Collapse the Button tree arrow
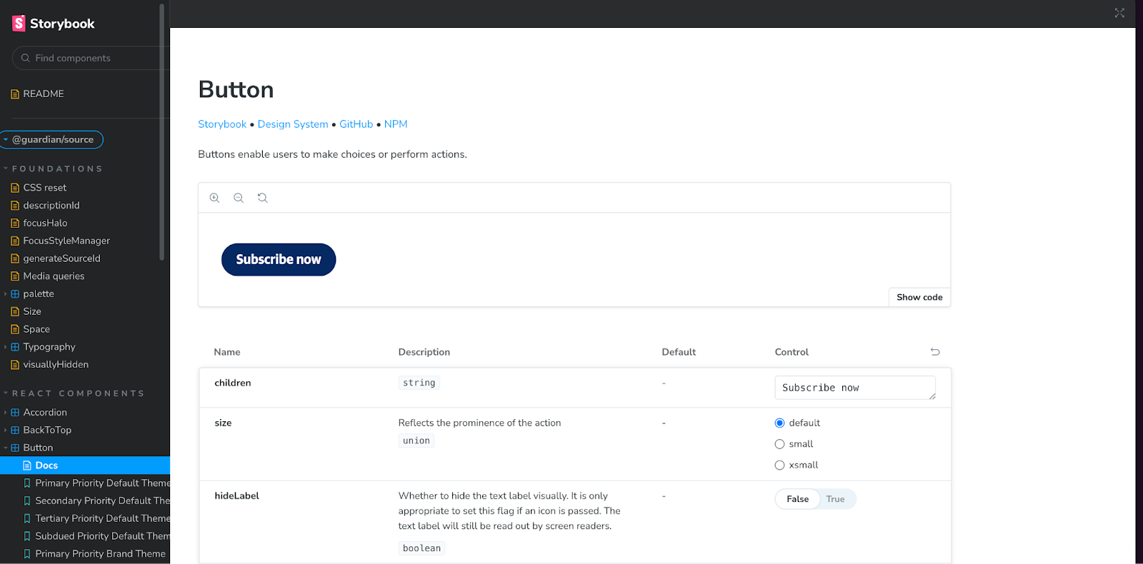 [6, 448]
